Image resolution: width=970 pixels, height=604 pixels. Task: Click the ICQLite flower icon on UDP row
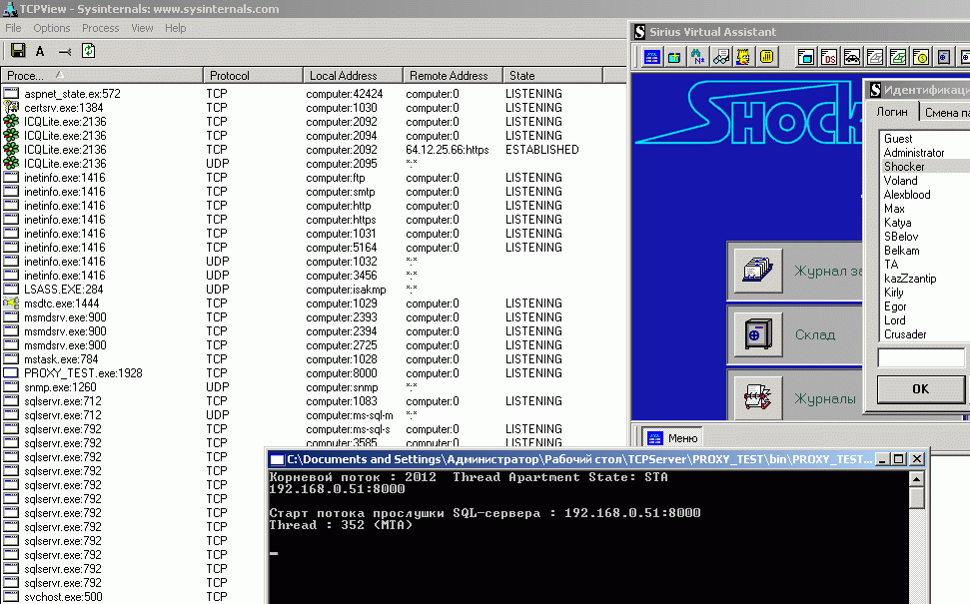(11, 163)
